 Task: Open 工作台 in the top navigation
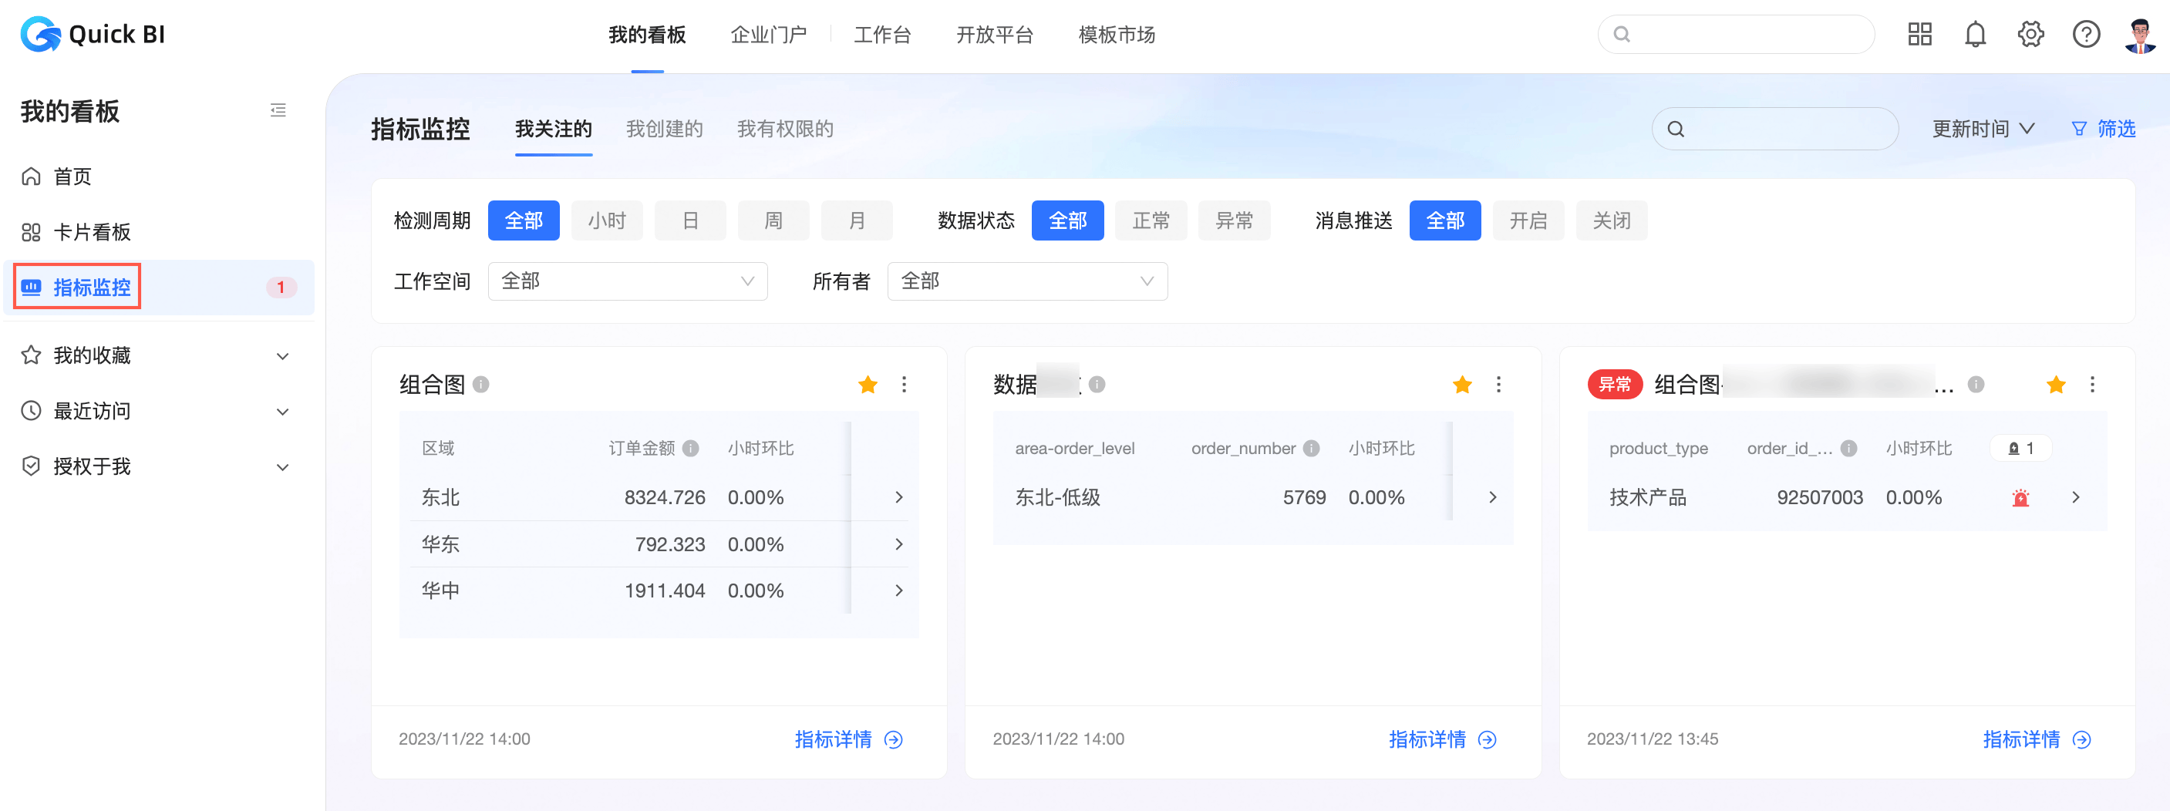click(x=882, y=35)
